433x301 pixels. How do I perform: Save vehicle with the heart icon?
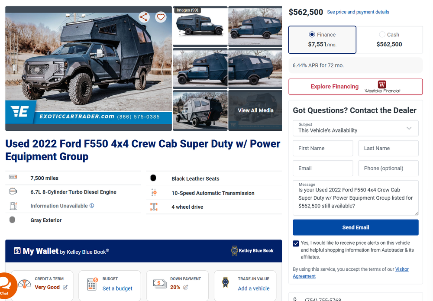click(161, 17)
